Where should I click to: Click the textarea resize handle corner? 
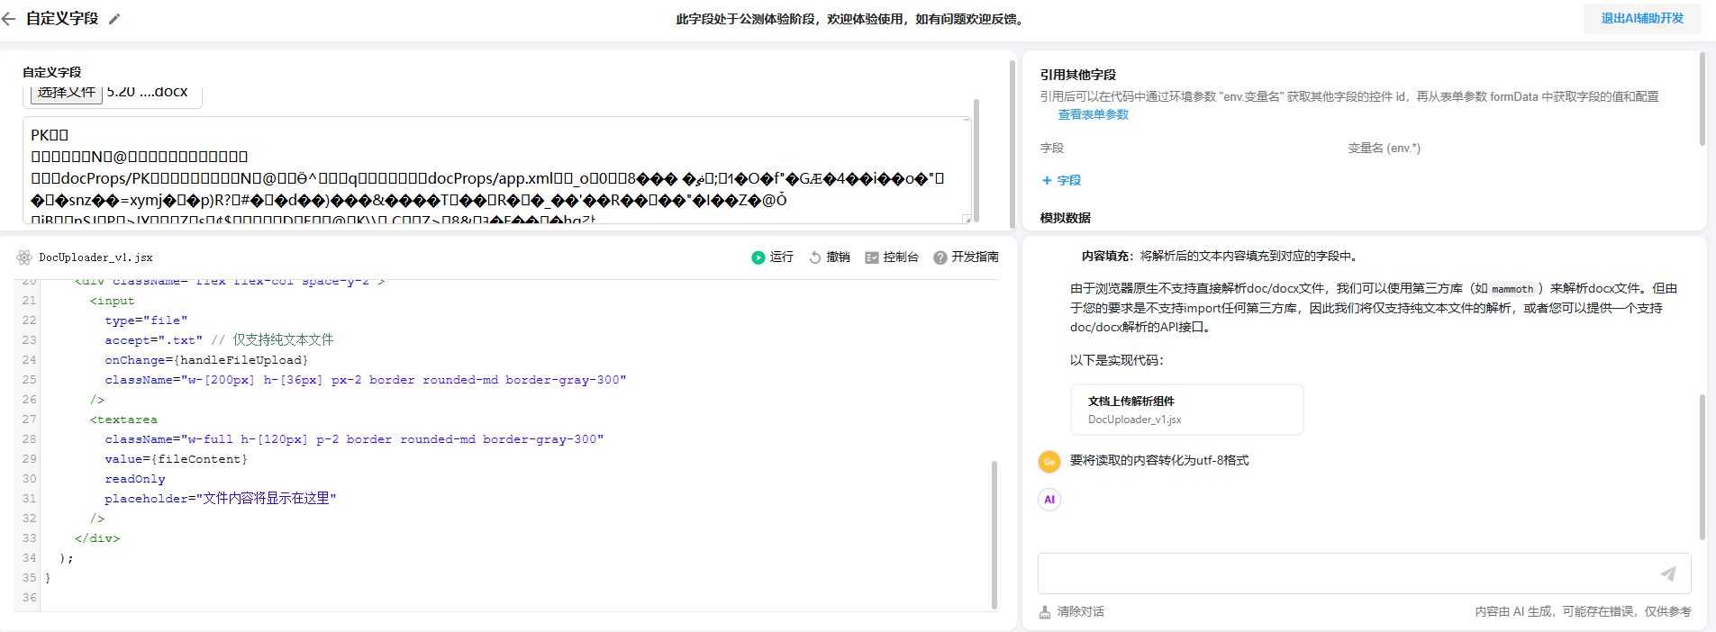click(967, 219)
